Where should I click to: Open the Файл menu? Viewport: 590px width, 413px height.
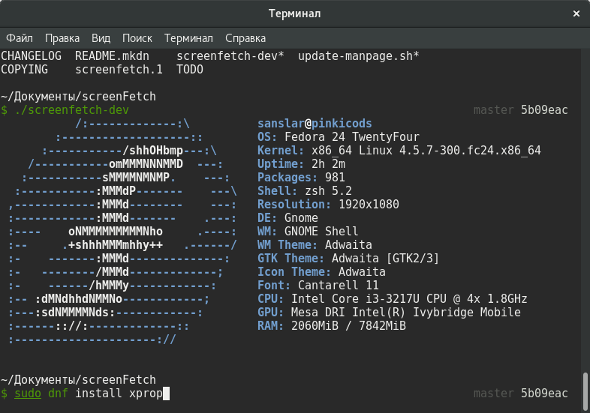point(20,37)
